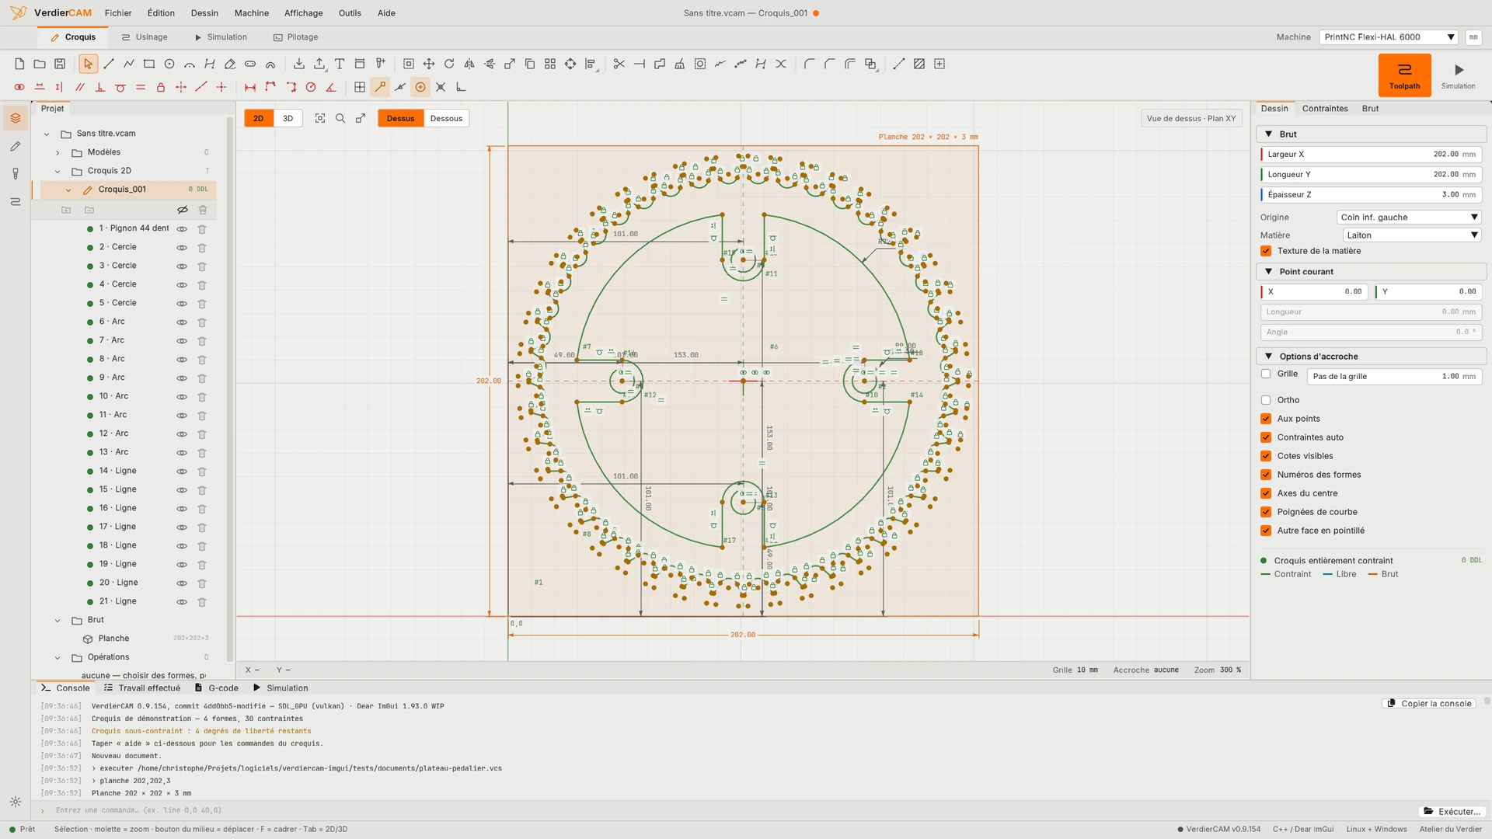Apply the Perpendicular constraint icon
The height and width of the screenshot is (839, 1492).
pyautogui.click(x=99, y=88)
